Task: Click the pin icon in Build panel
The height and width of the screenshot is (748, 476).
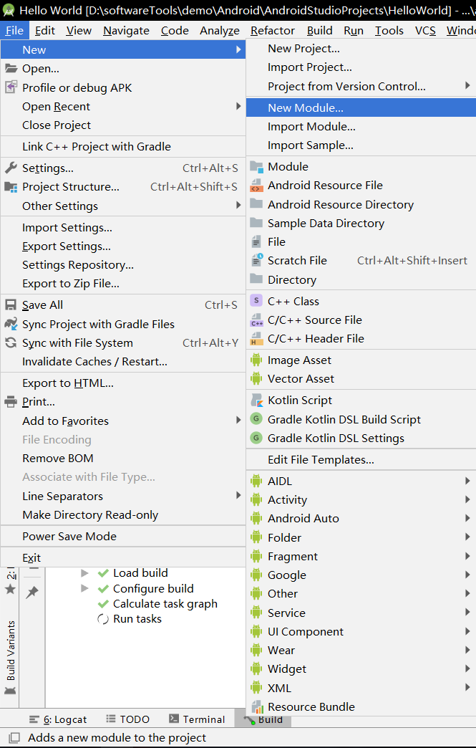Action: click(x=32, y=592)
